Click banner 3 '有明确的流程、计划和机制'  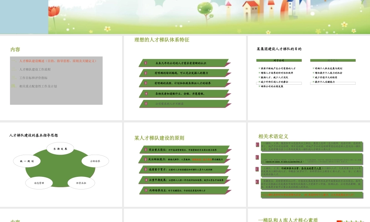click(x=185, y=83)
